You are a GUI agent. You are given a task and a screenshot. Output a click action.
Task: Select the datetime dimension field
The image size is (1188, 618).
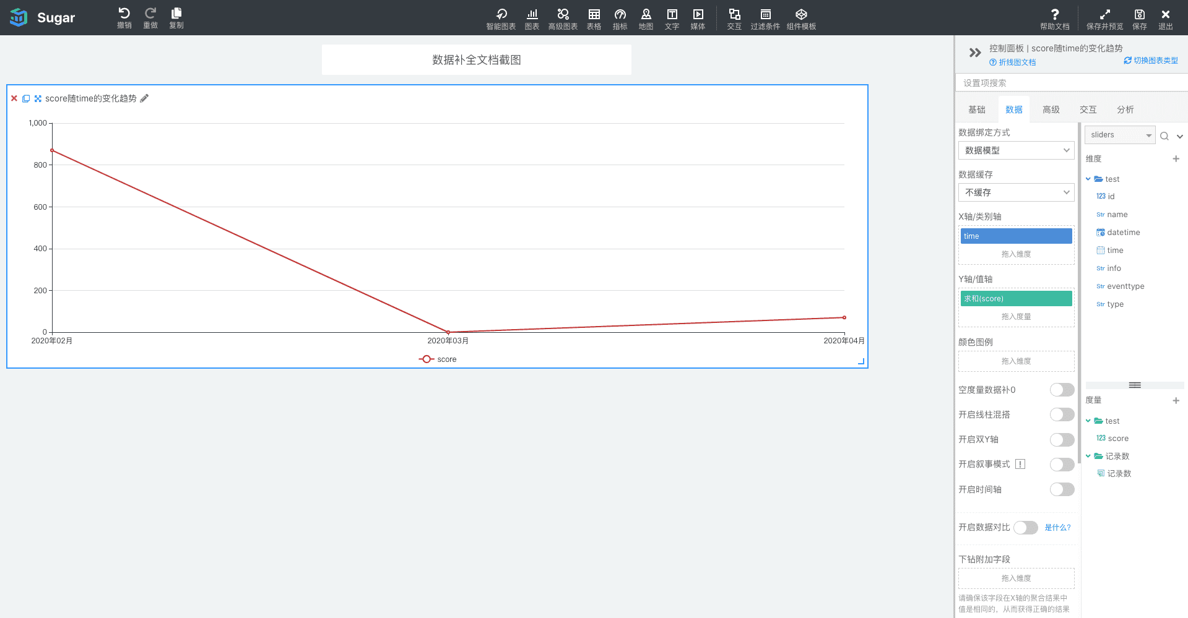coord(1118,233)
